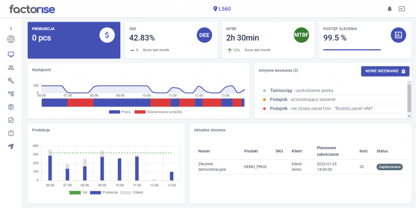Open the notifications bell icon
Image resolution: width=416 pixels, height=208 pixels.
point(389,9)
